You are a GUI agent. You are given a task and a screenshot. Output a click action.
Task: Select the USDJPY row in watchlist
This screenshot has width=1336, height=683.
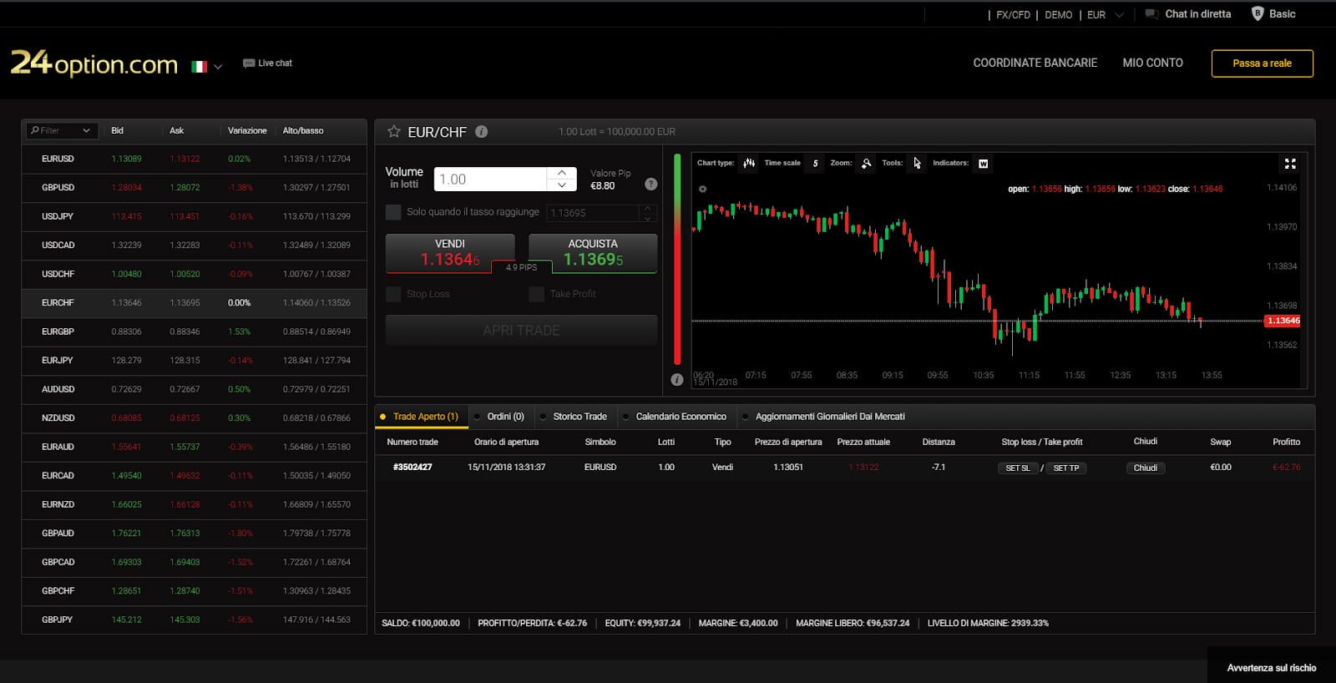click(194, 216)
